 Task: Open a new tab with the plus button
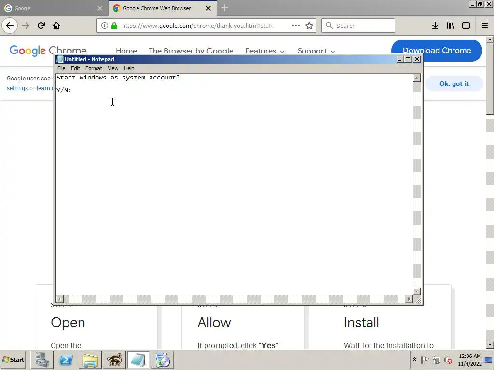(225, 8)
